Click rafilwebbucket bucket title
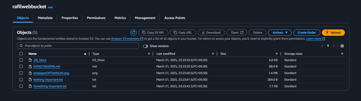361x101 pixels. (29, 7)
